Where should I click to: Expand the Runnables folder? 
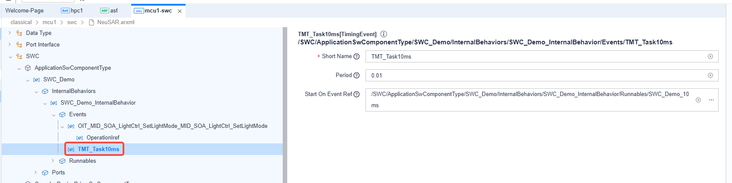point(53,161)
